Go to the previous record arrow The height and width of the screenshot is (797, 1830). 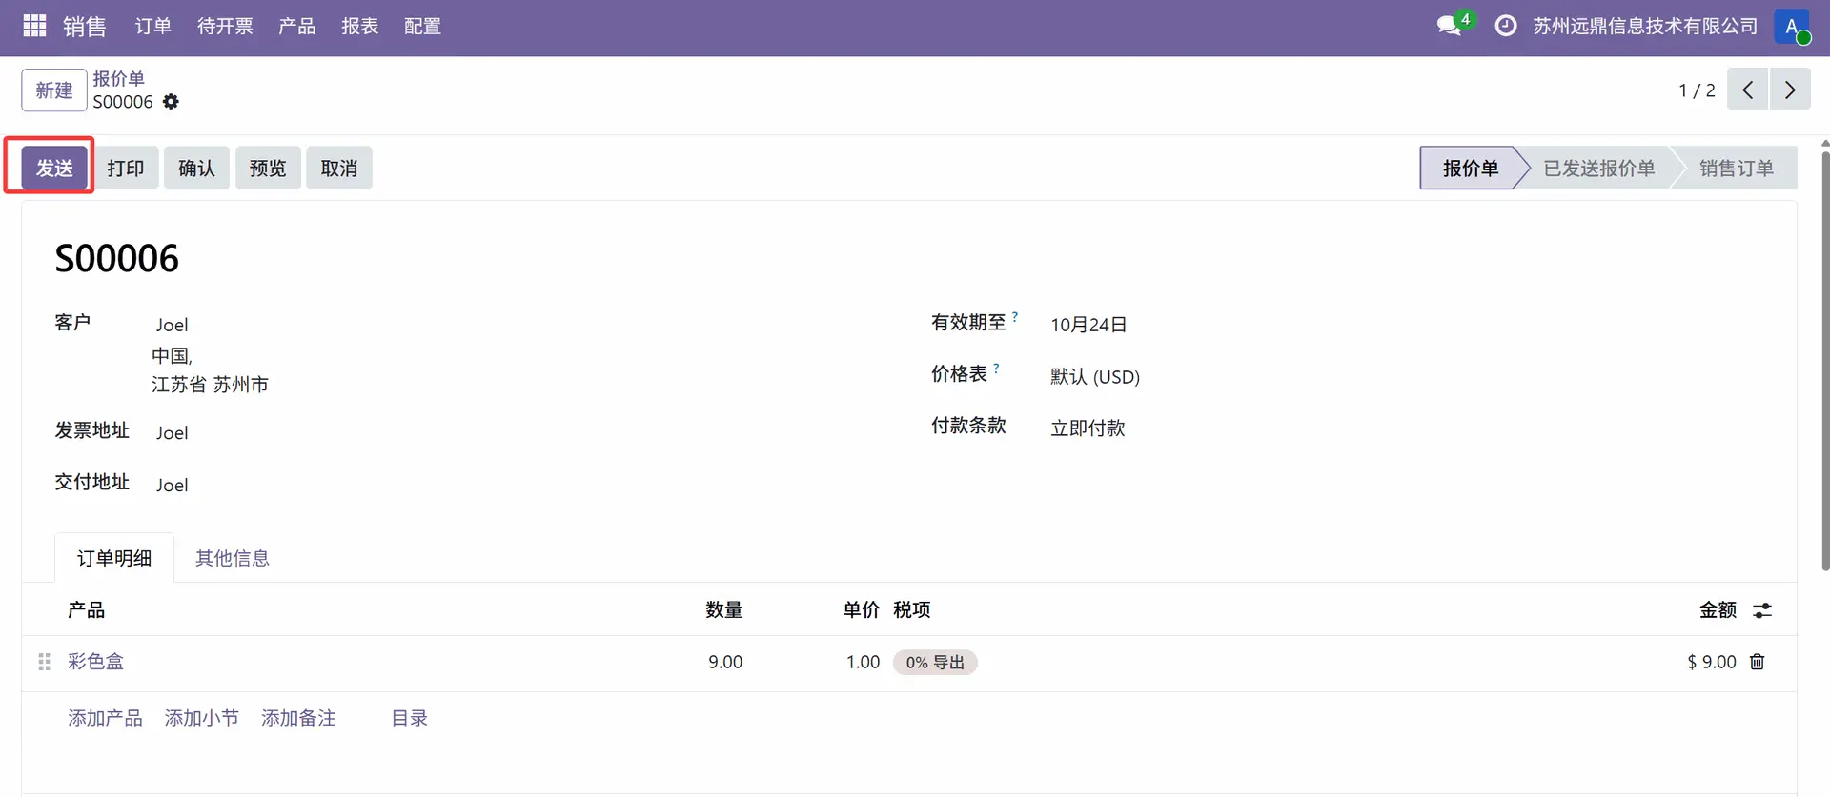[1747, 90]
